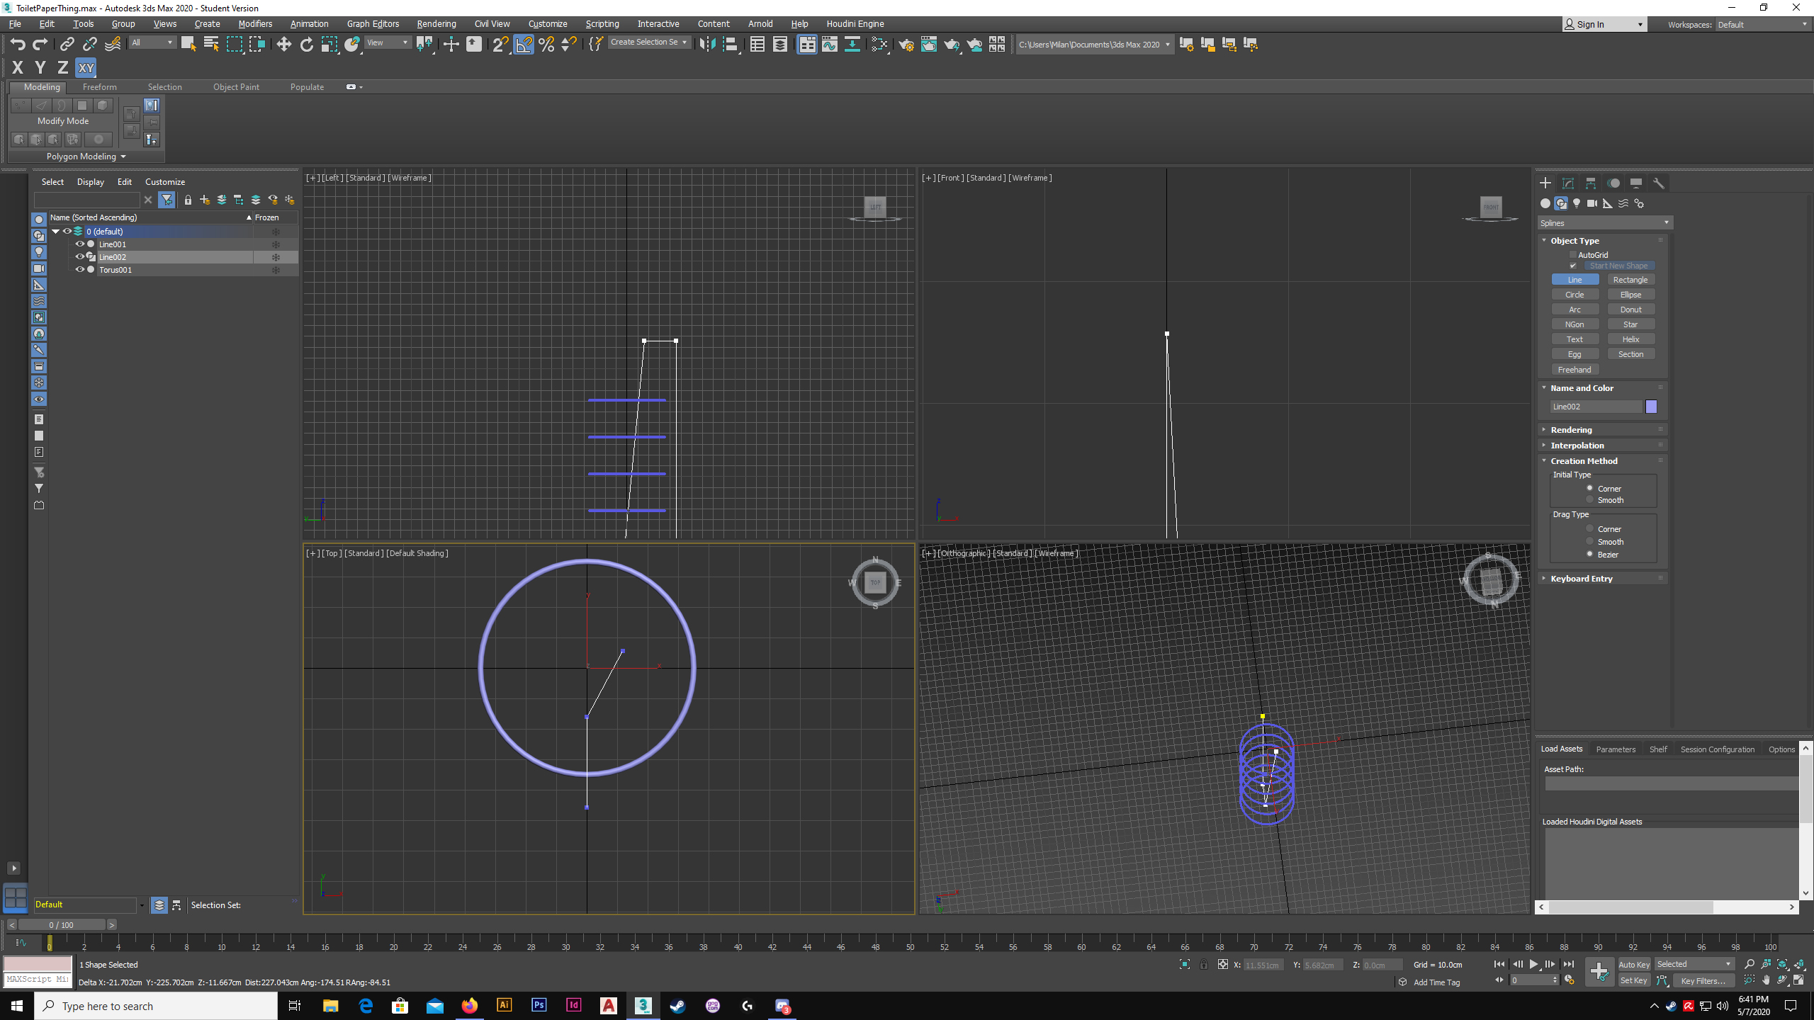Select the Line tool in Shapes
The height and width of the screenshot is (1020, 1814).
point(1574,279)
